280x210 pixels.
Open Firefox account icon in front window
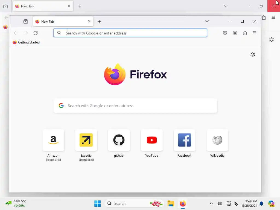click(235, 33)
